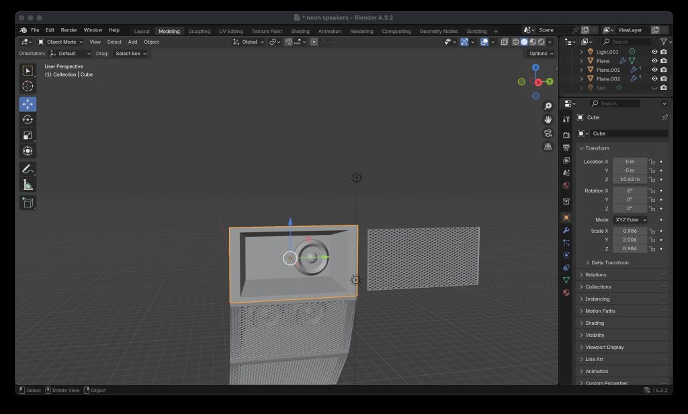Choose the Add Cube tool

pos(28,202)
